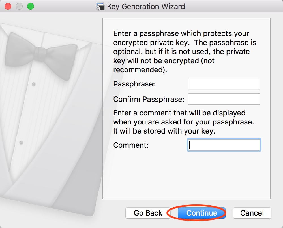Screen dimensions: 283x228
Task: Close the wizard with the red button
Action: click(8, 6)
